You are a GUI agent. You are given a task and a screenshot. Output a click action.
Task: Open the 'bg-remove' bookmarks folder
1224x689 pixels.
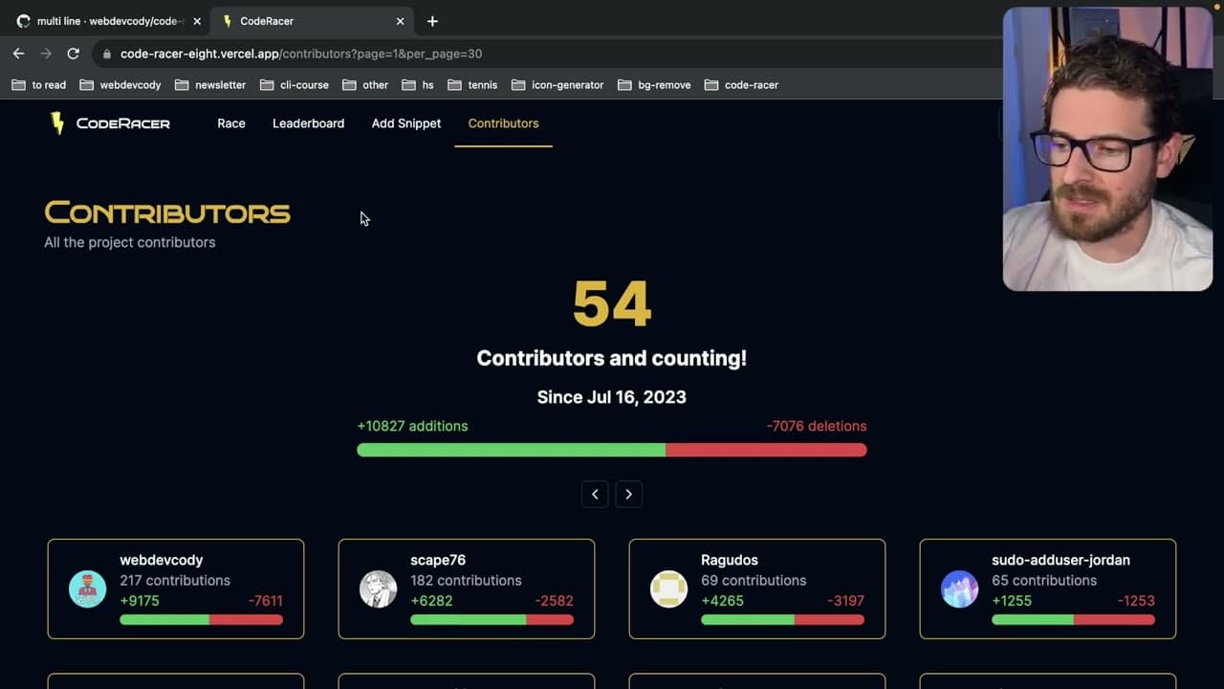pos(654,85)
